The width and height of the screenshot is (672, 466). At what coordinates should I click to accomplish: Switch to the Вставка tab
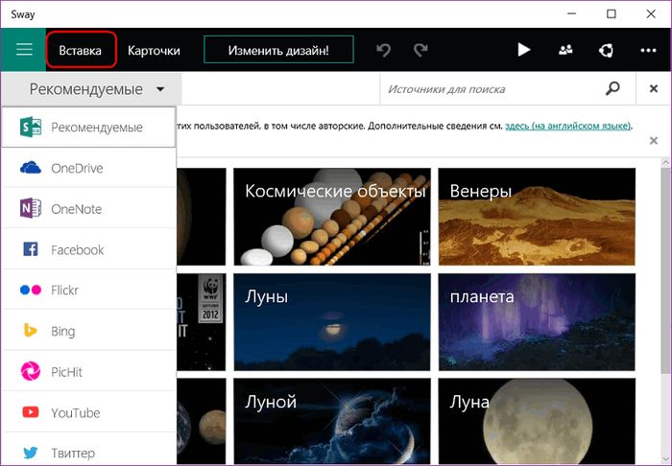click(81, 51)
